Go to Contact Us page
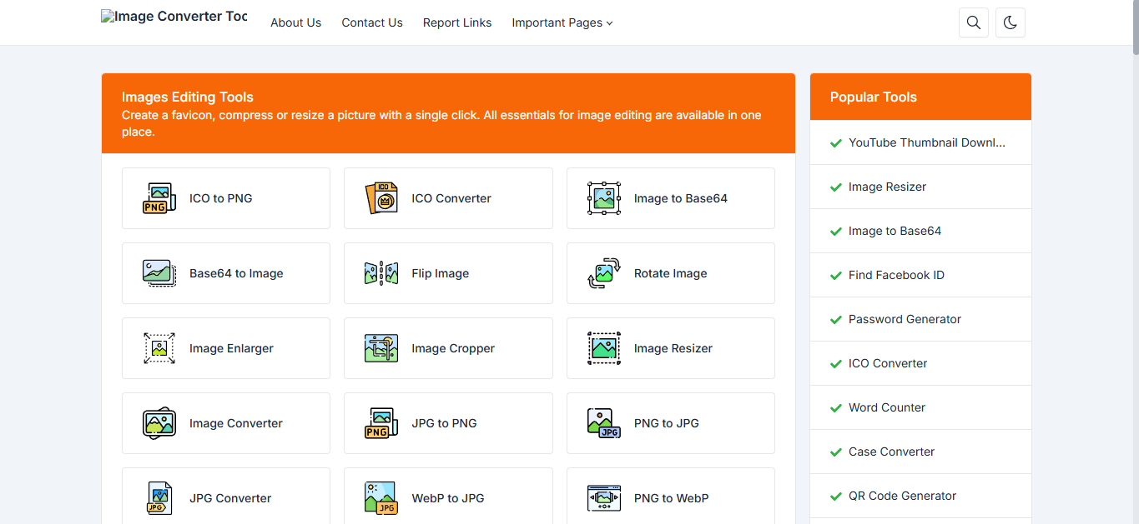This screenshot has width=1139, height=524. 372,22
